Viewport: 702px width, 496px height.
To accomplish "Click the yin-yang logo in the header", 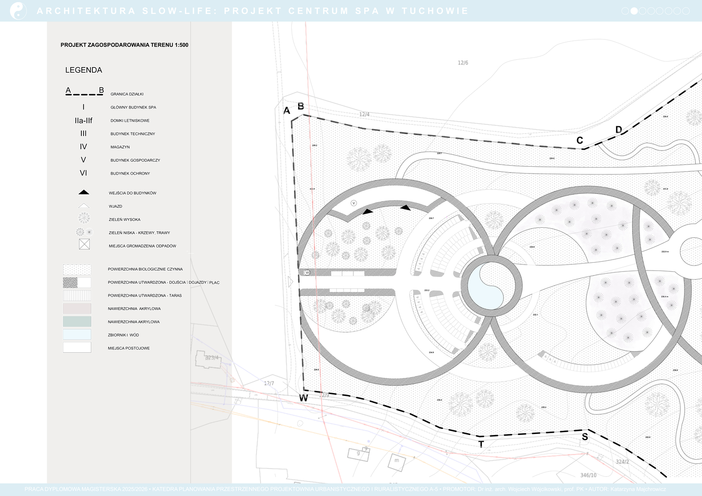I will (x=18, y=11).
